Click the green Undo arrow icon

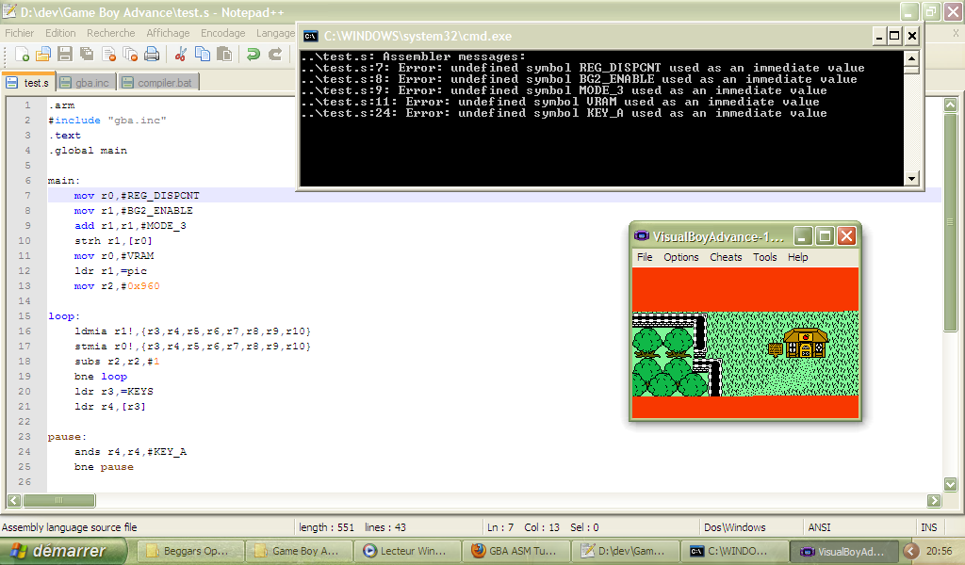(x=253, y=55)
